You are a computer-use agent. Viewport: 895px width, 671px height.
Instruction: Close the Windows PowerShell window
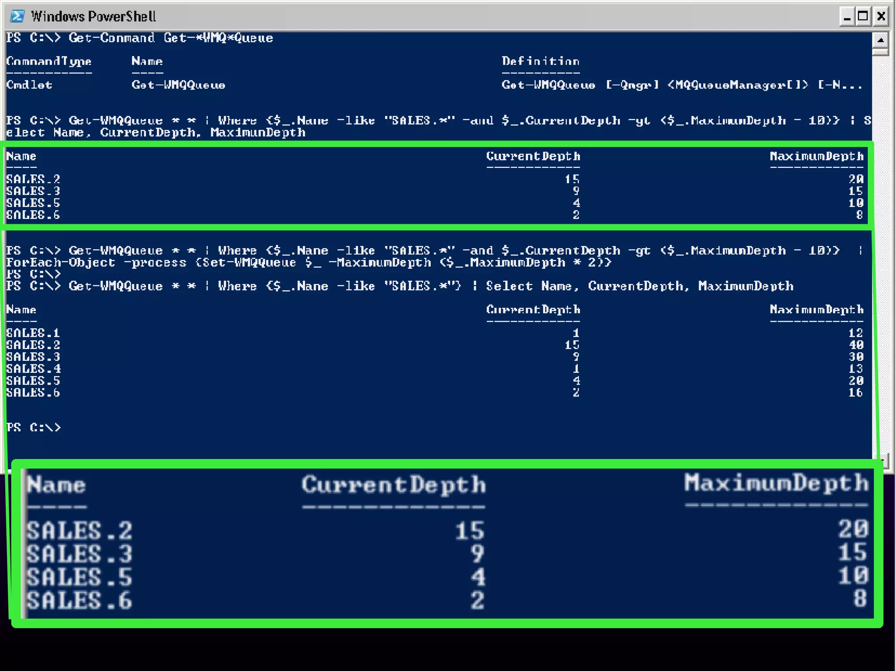click(881, 17)
